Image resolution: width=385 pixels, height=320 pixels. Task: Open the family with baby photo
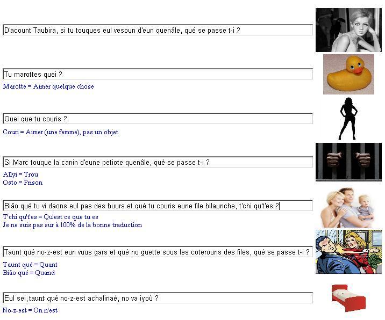pyautogui.click(x=347, y=207)
